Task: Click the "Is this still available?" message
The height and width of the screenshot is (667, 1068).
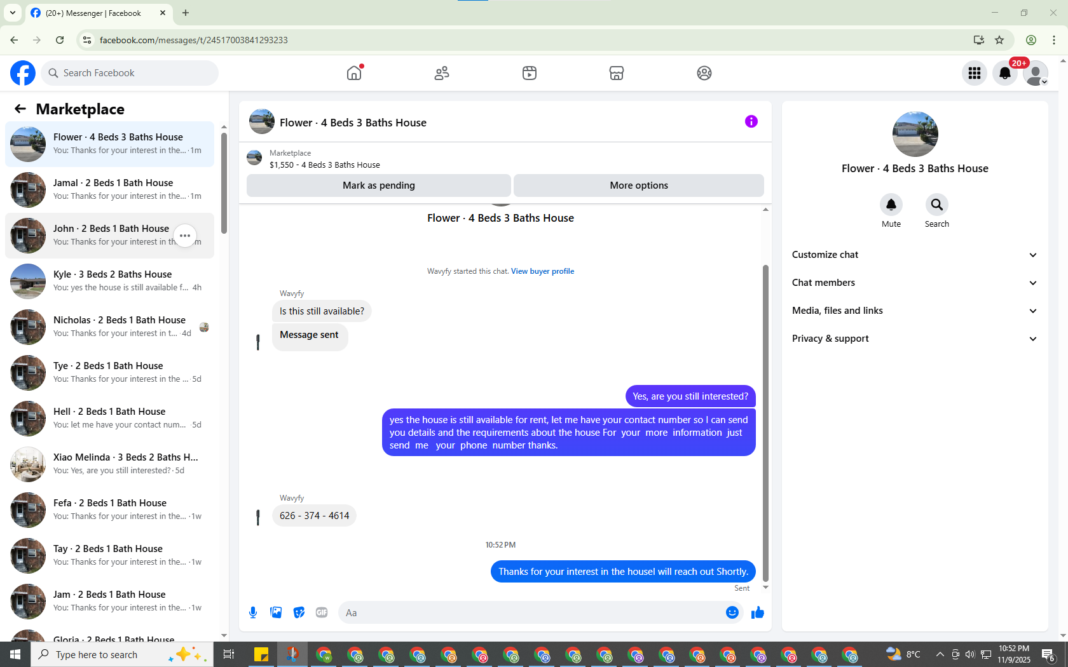Action: point(322,311)
